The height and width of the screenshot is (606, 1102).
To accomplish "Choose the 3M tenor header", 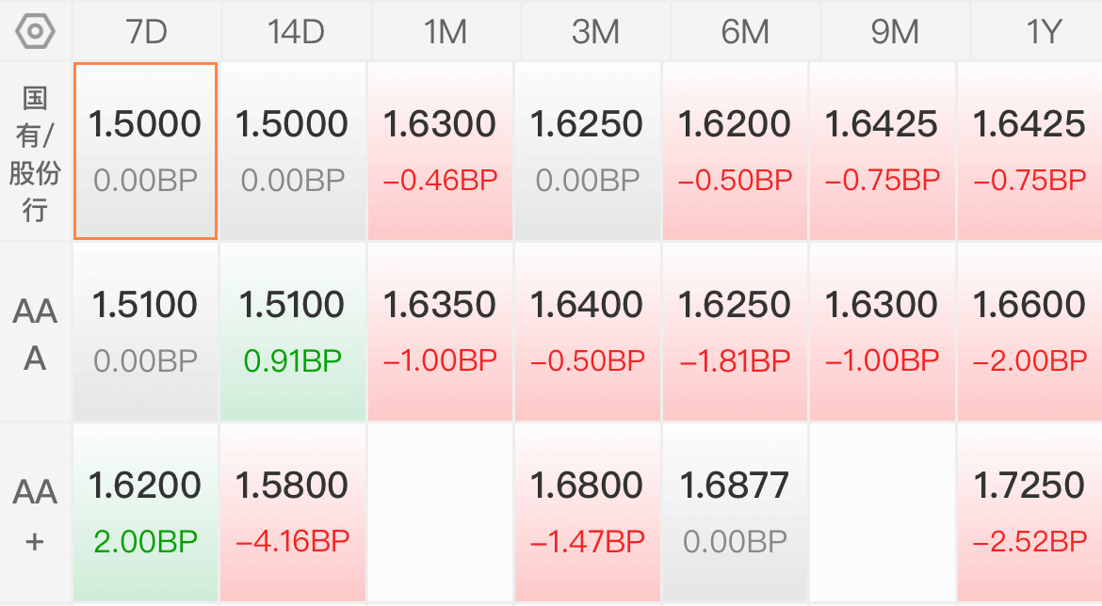I will pyautogui.click(x=595, y=32).
